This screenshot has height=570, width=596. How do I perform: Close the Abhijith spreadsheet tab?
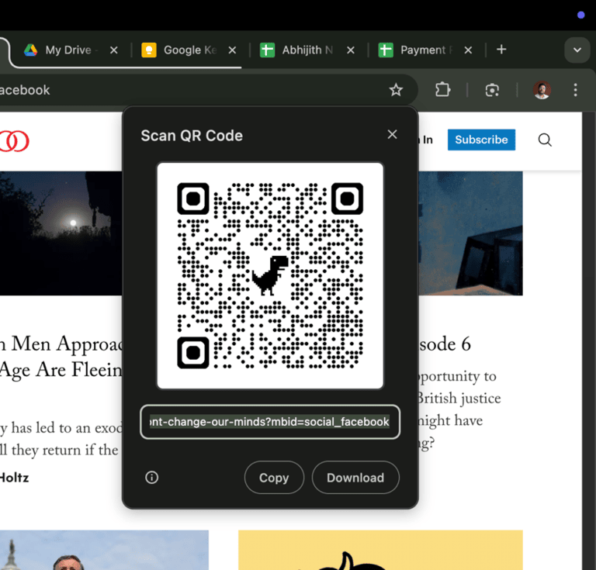click(351, 50)
